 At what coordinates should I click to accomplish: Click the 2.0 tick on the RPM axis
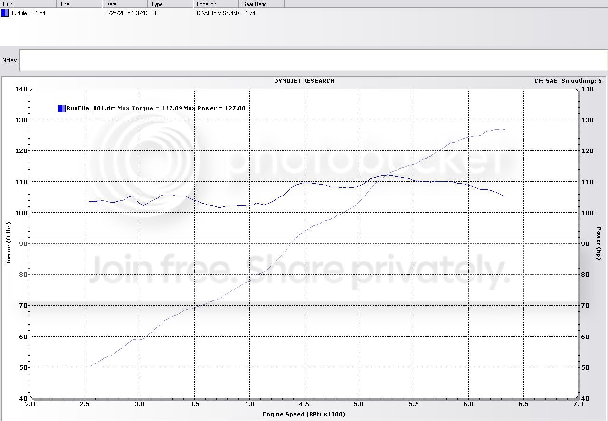[x=30, y=404]
